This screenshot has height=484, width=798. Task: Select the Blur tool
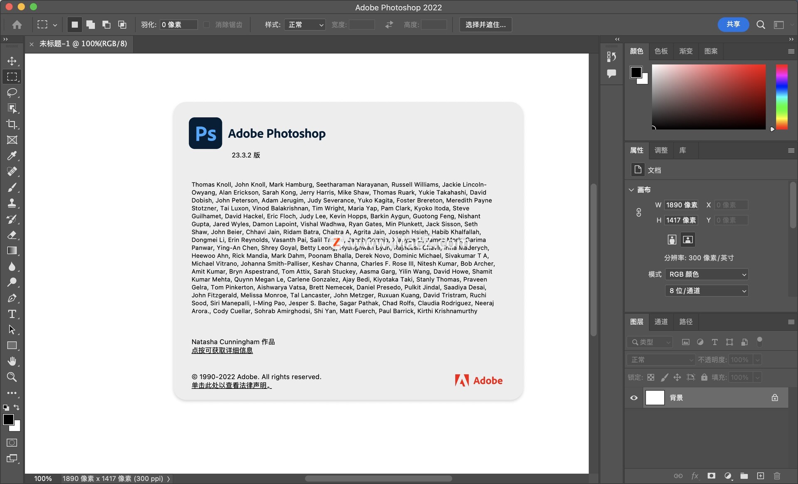(x=12, y=266)
